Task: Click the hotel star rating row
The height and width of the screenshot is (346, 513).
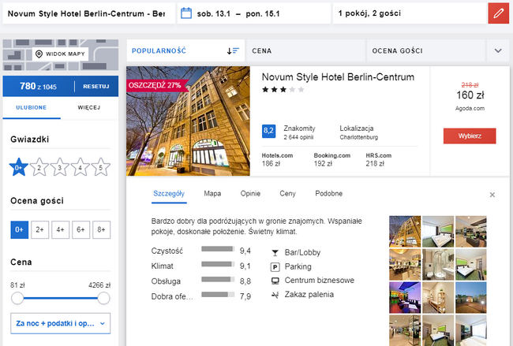Action: click(x=283, y=90)
